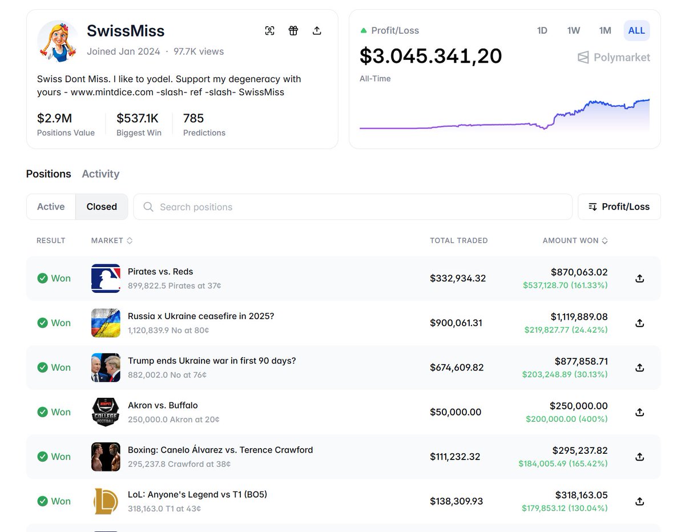Viewport: 685px width, 532px height.
Task: Open Russia x Ukraine ceasefire in 2025? market
Action: point(201,316)
